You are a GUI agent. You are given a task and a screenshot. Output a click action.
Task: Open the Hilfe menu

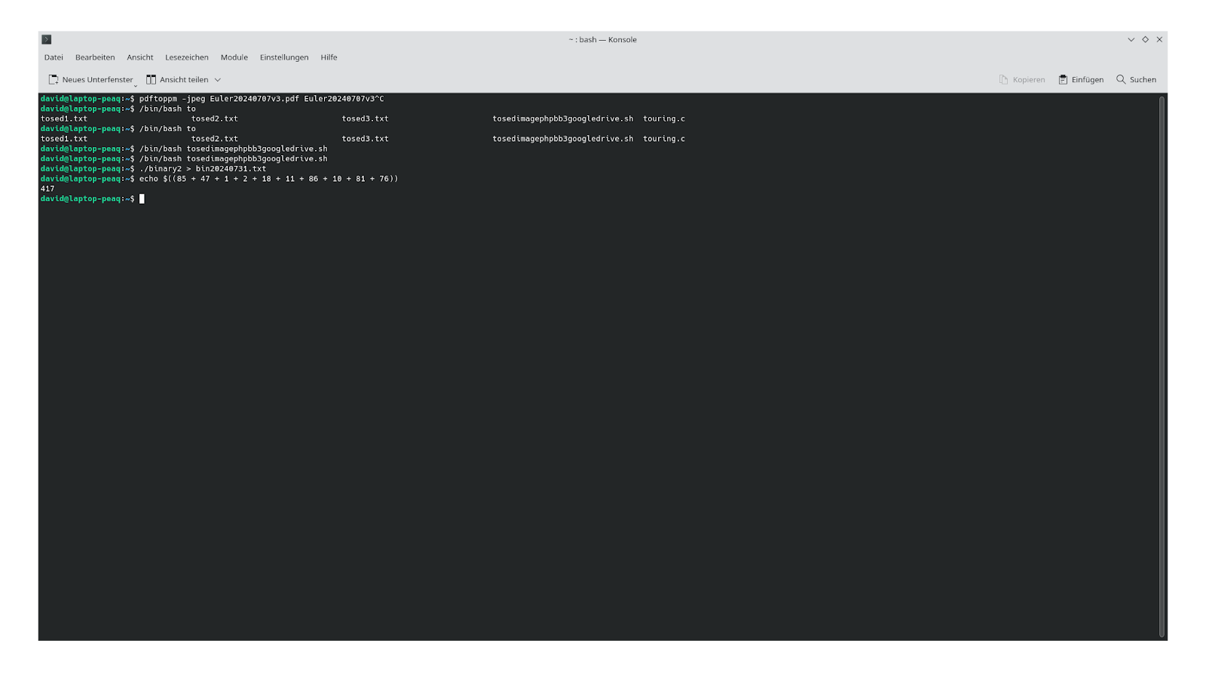(x=329, y=57)
